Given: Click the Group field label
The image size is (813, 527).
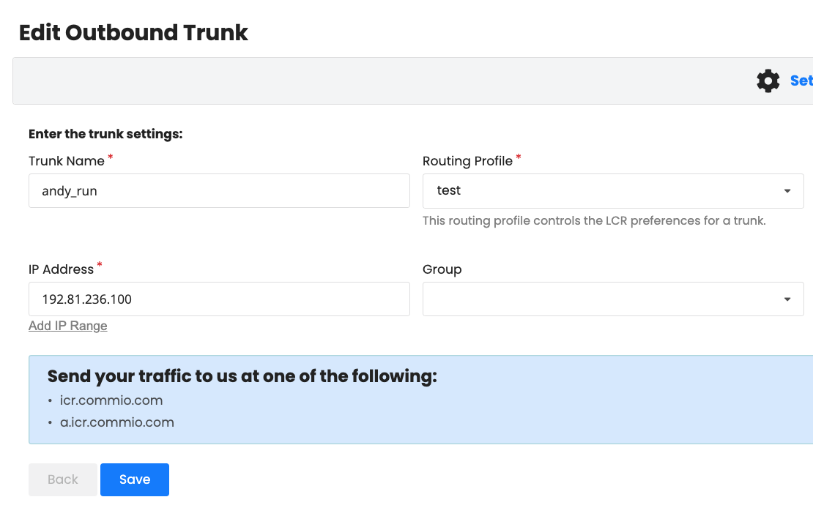Looking at the screenshot, I should (x=442, y=269).
